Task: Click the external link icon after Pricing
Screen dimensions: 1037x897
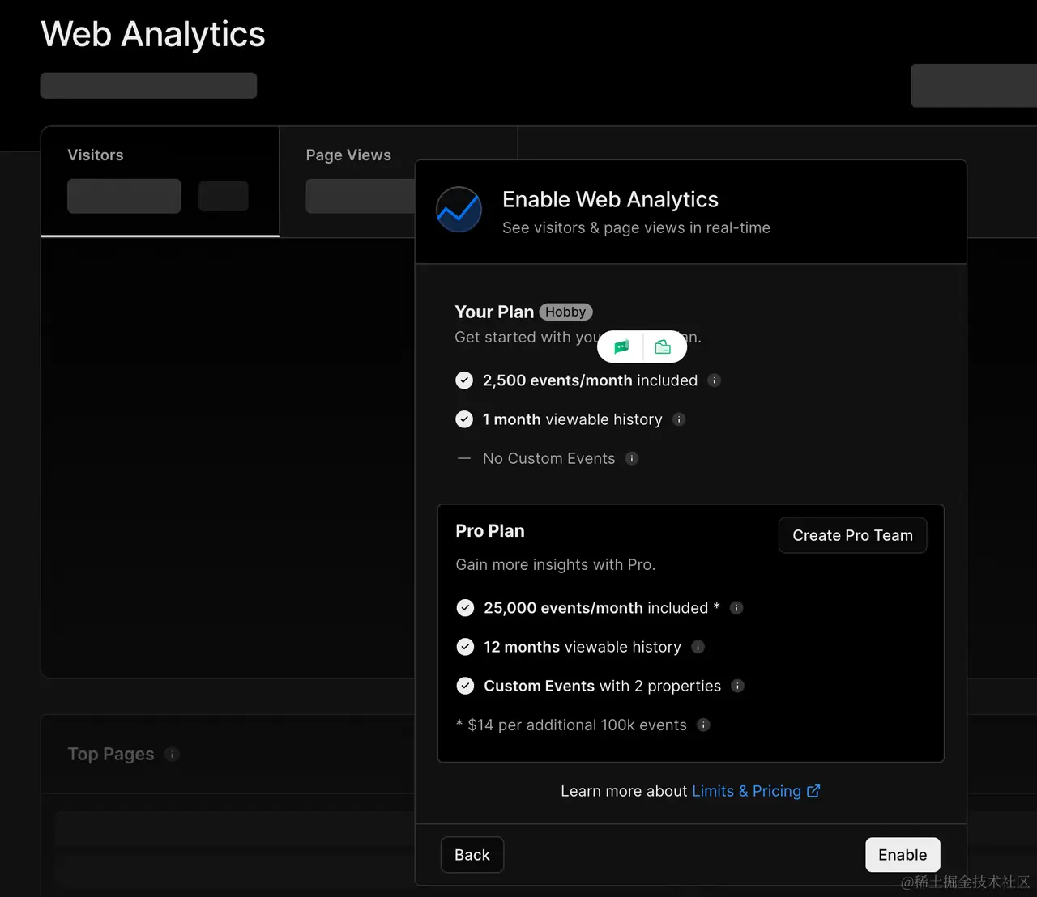Action: (813, 791)
